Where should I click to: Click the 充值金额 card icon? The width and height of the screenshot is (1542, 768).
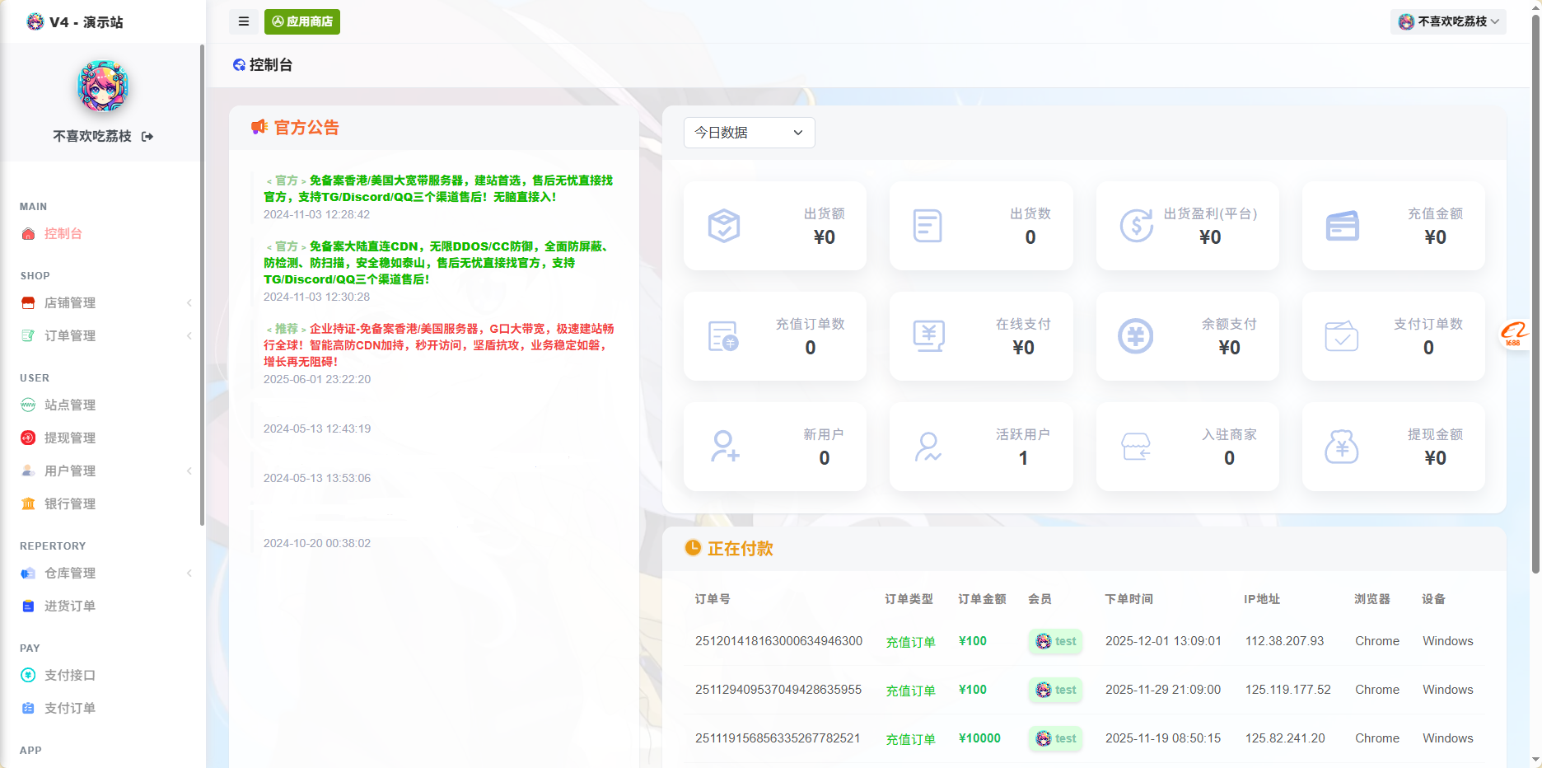click(1342, 226)
